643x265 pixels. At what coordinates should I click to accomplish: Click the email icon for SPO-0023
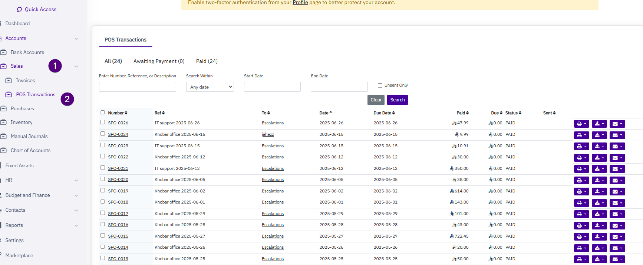[617, 147]
